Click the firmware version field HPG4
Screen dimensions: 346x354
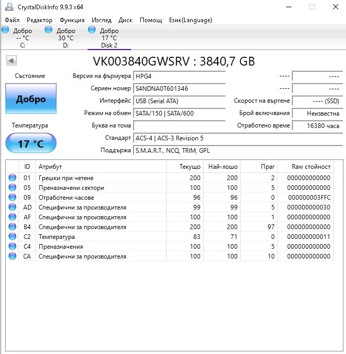coord(179,76)
